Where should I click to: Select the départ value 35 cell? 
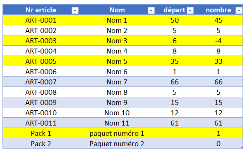tap(174, 61)
